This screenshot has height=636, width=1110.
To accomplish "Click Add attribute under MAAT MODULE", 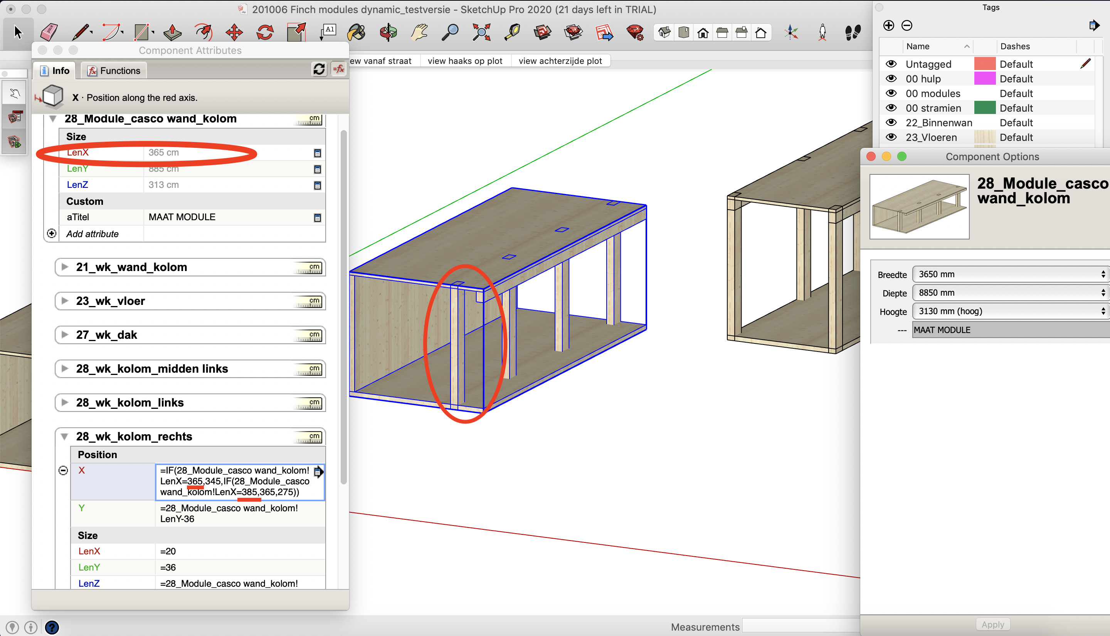I will [92, 234].
